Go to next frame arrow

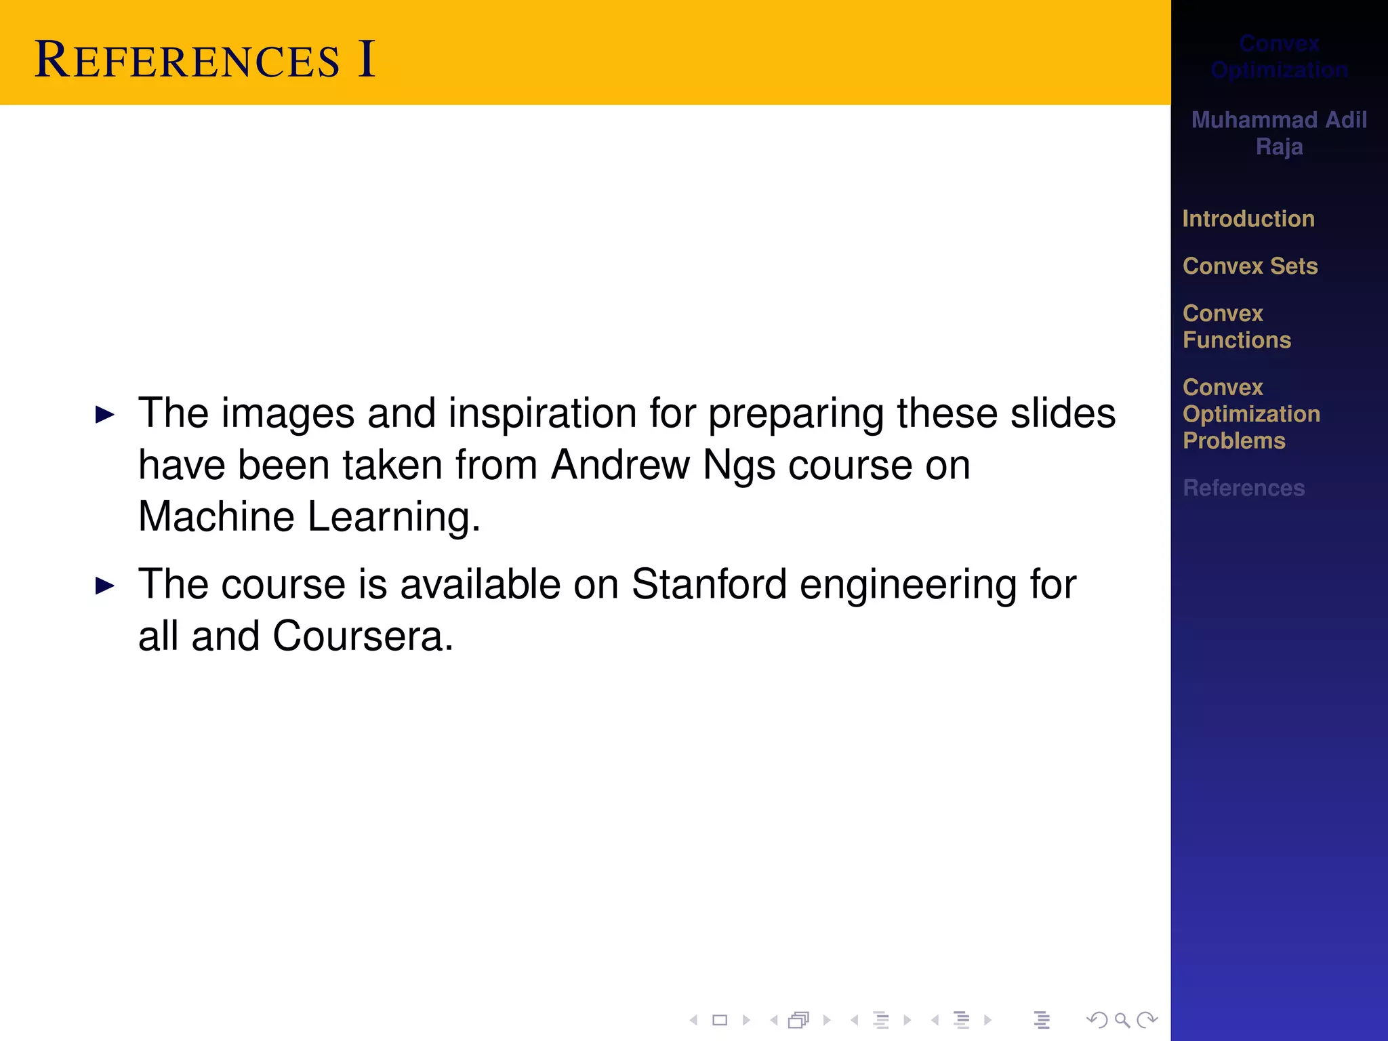pos(827,1020)
